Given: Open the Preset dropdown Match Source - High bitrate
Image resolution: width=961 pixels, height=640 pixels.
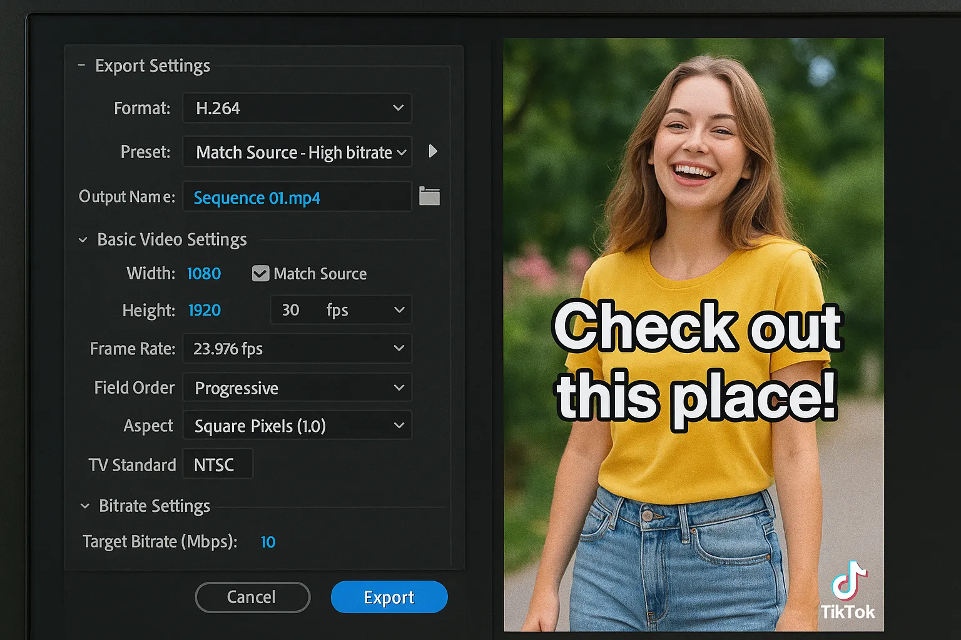Looking at the screenshot, I should (x=297, y=152).
